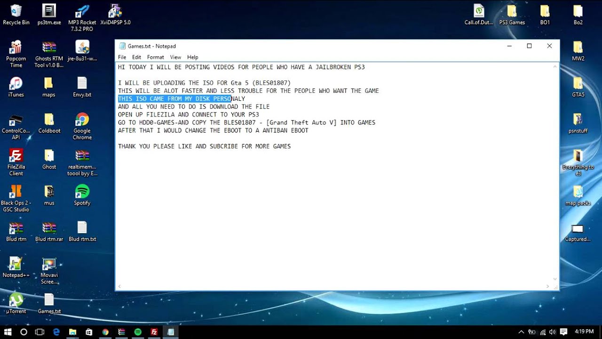This screenshot has width=602, height=339.
Task: Select the Ghost folder icon
Action: 49,159
